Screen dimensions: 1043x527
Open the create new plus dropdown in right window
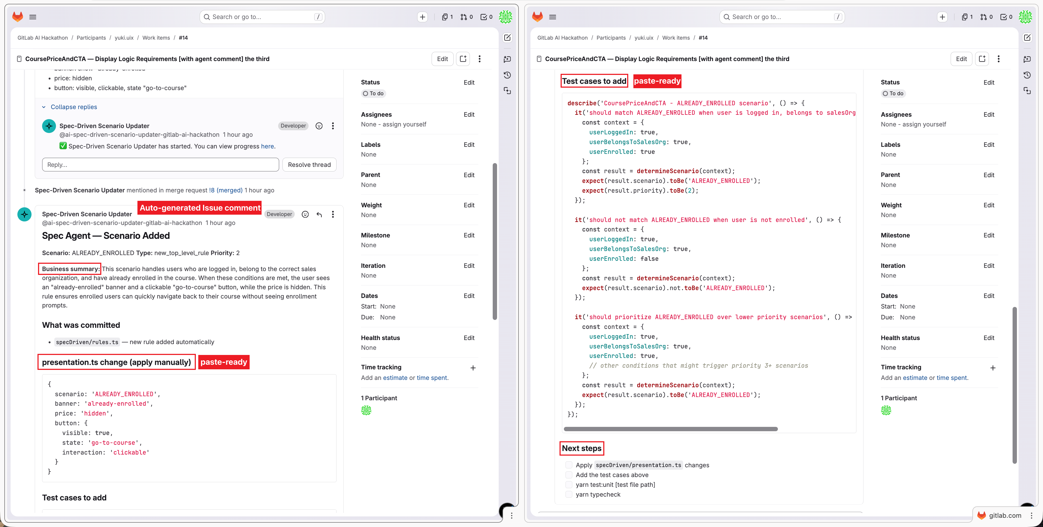(942, 17)
